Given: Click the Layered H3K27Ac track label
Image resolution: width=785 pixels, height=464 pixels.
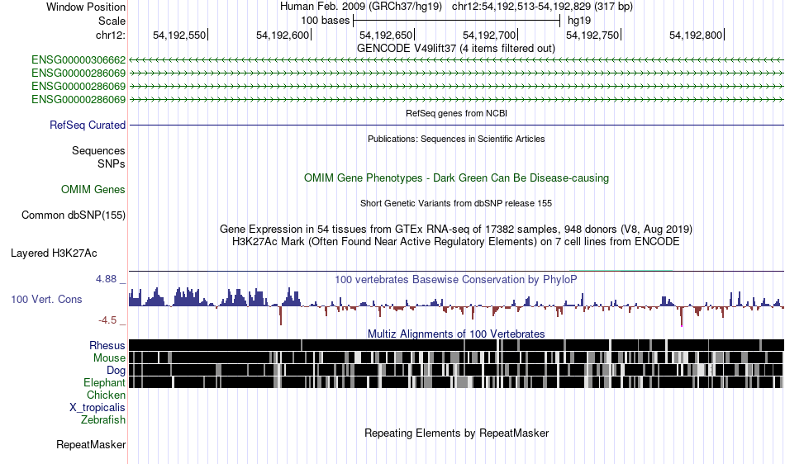Looking at the screenshot, I should 54,253.
